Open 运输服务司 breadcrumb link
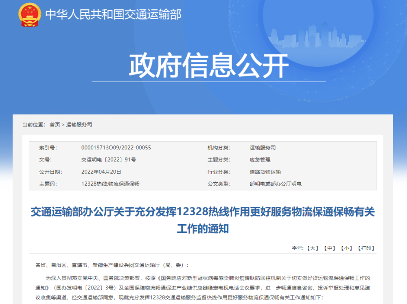The image size is (407, 304). (x=79, y=125)
